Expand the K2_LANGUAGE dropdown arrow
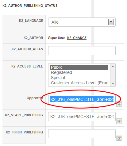Screen dimensions: 127x146 (111, 22)
